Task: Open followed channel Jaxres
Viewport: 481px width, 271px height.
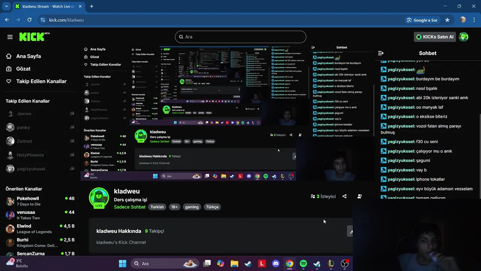Action: point(24,114)
